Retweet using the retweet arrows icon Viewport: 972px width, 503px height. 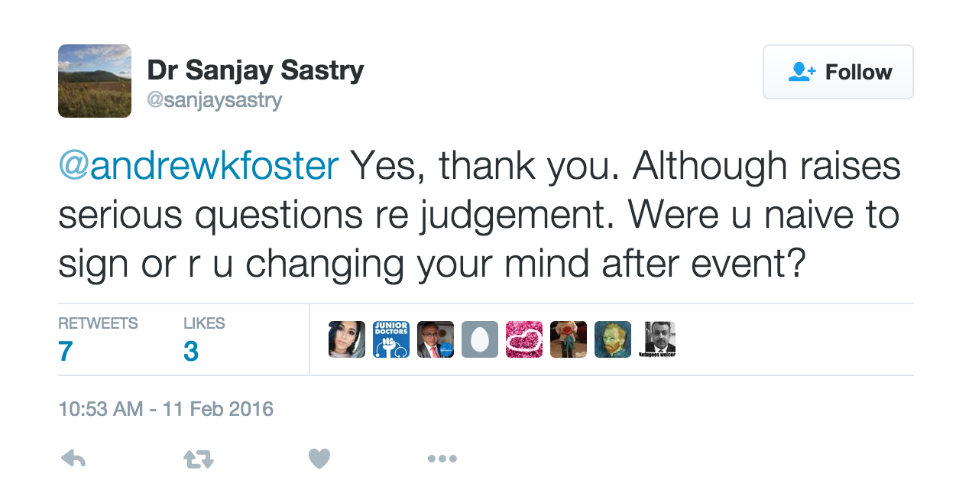click(x=199, y=459)
